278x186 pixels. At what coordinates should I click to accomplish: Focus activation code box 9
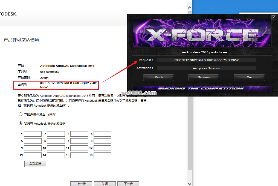click(33, 148)
